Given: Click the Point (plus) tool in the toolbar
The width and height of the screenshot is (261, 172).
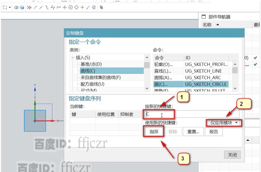Looking at the screenshot, I should coord(82,8).
